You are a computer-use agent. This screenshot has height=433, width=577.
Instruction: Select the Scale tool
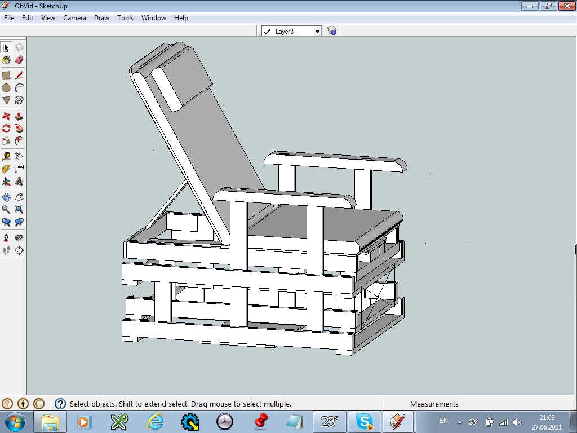[6, 141]
